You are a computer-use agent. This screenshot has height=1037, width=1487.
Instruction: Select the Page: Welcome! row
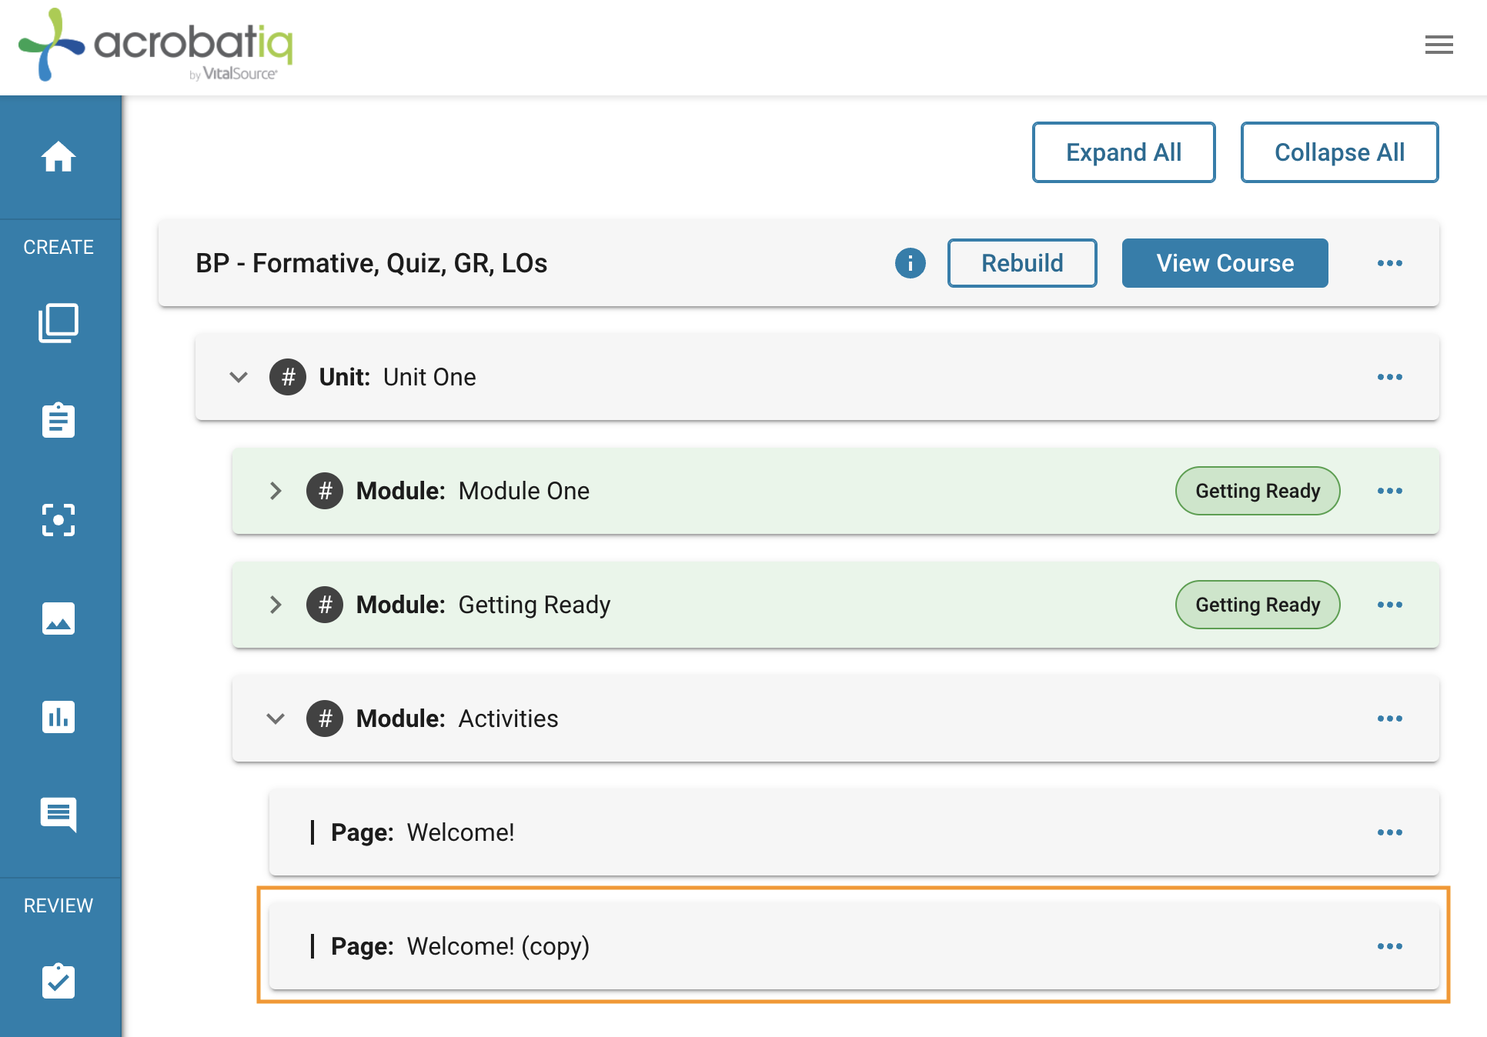coord(854,832)
